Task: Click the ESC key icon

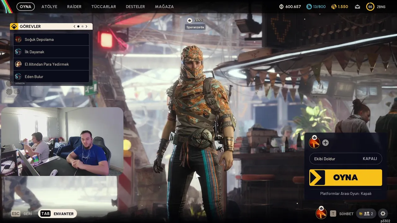Action: point(16,214)
